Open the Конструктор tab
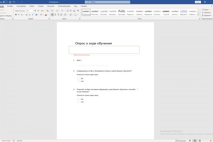The width and height of the screenshot is (213, 142). 21,6
